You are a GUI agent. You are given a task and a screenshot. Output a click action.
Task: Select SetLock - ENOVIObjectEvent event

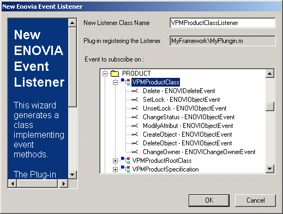click(x=182, y=100)
